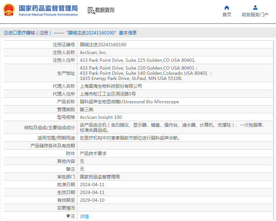Click the 备注 row label

tap(70, 169)
